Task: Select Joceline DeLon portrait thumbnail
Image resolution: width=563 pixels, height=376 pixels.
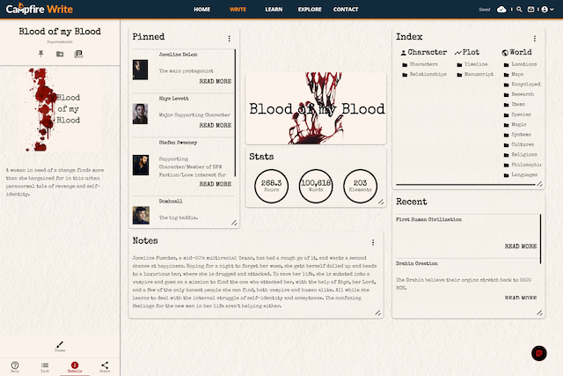Action: pyautogui.click(x=140, y=70)
